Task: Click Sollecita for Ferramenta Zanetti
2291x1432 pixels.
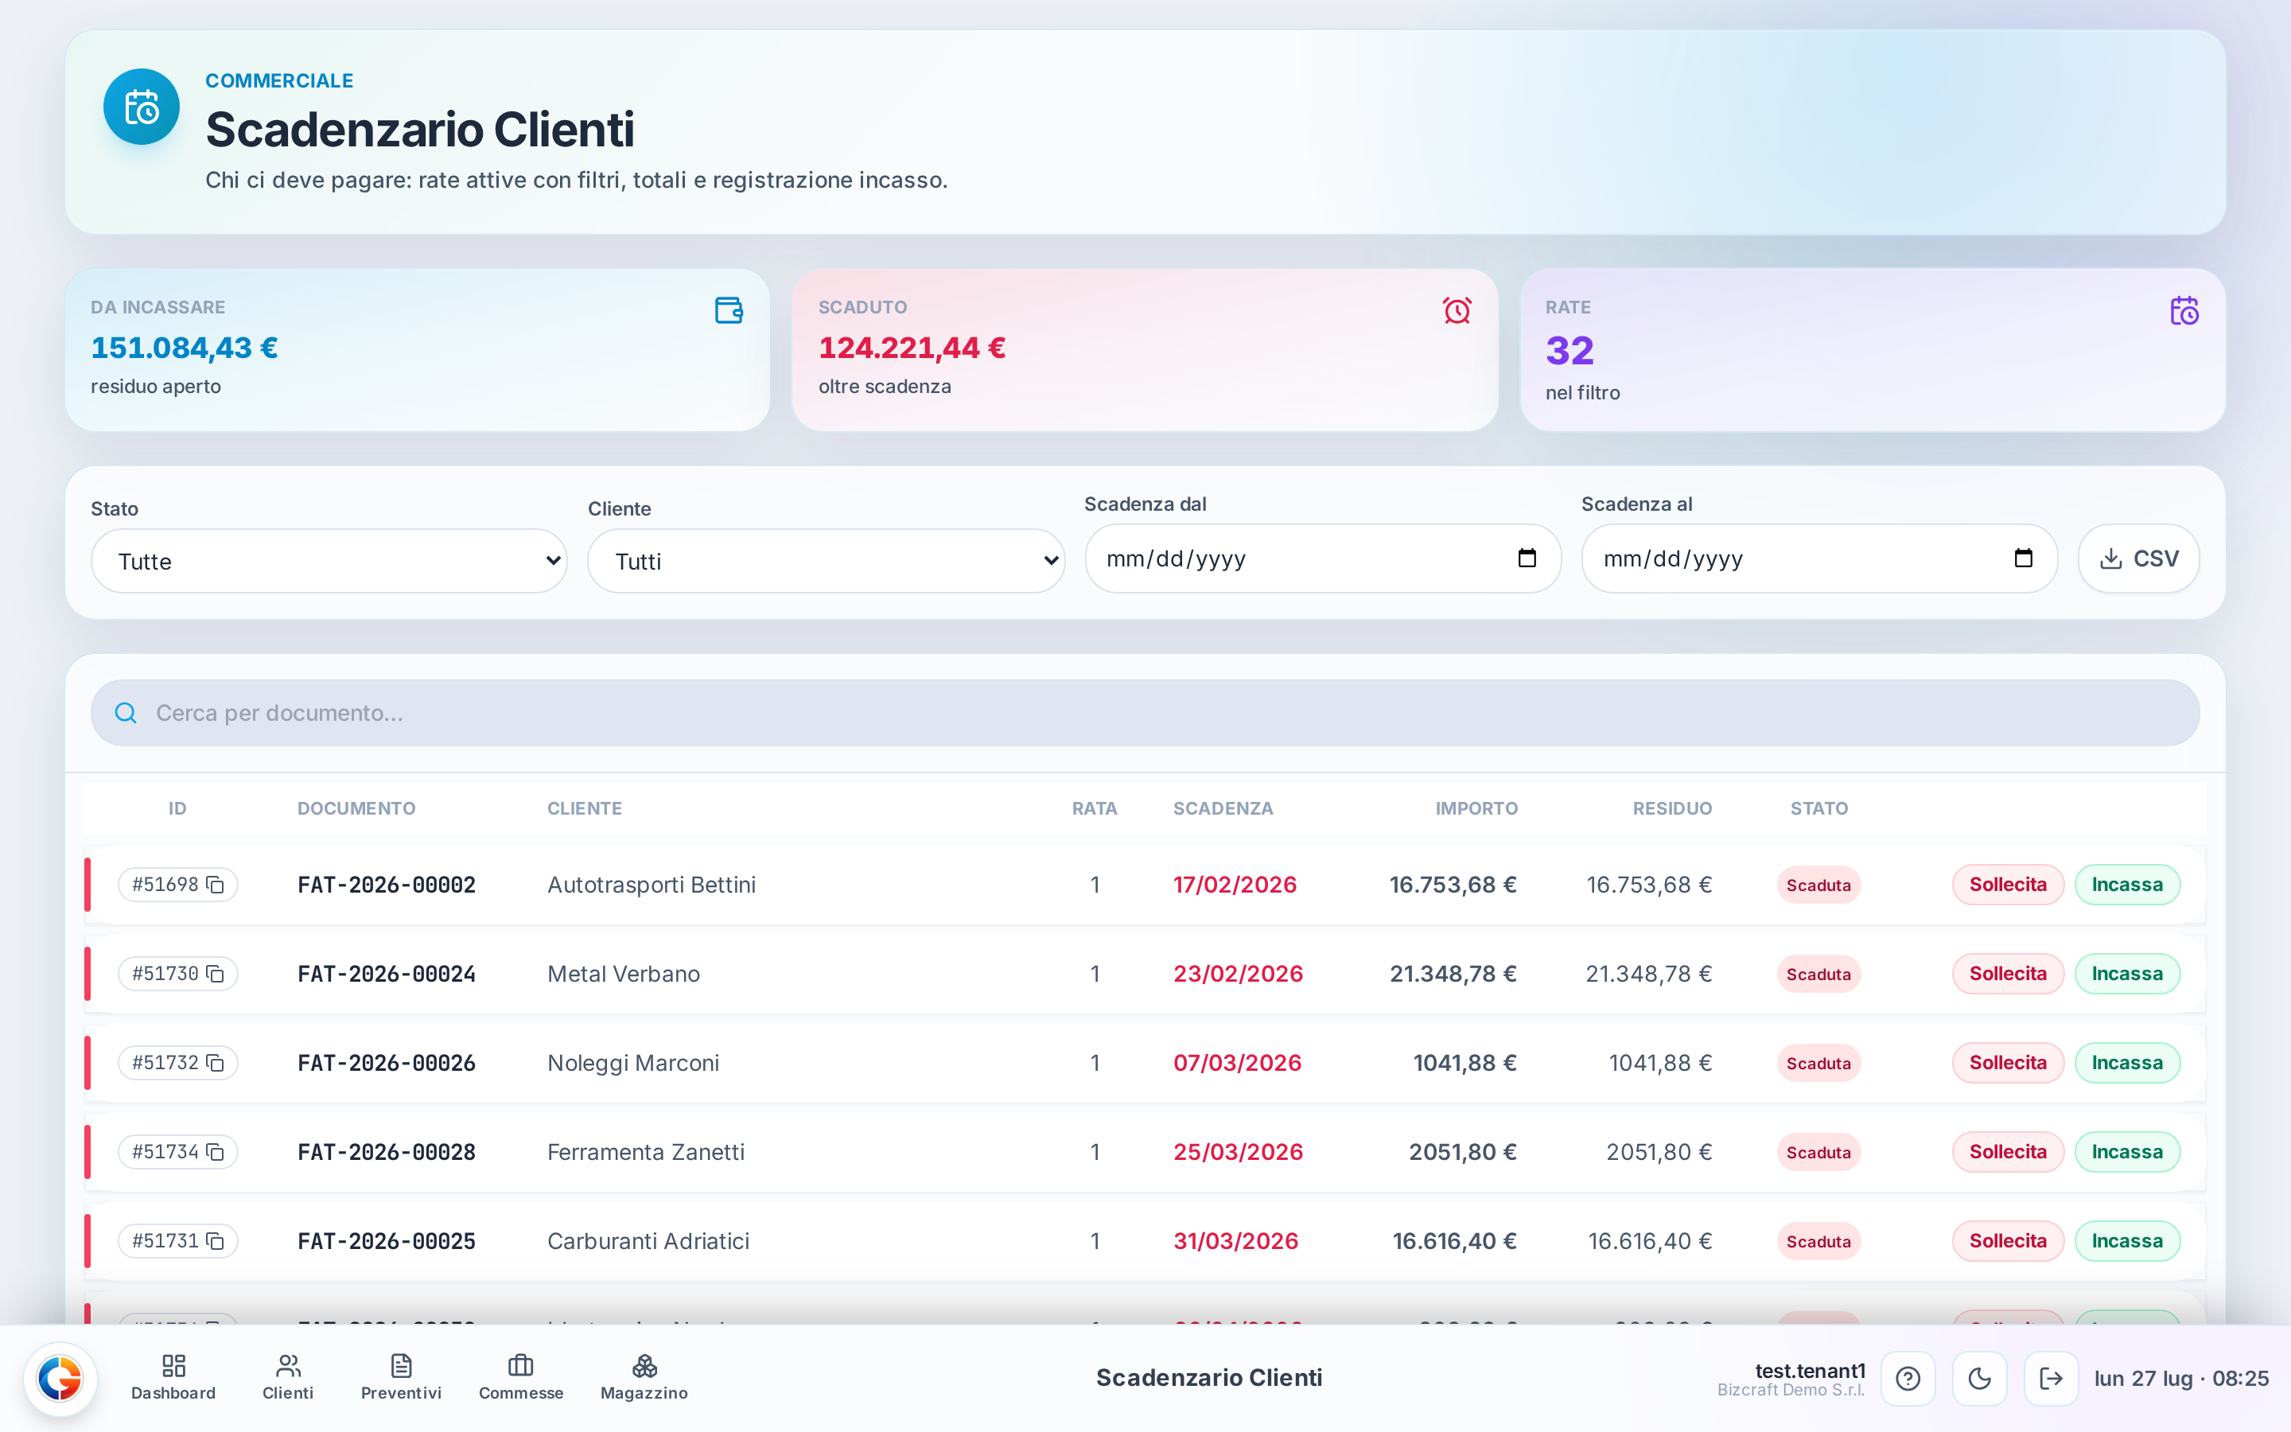Action: tap(2008, 1152)
